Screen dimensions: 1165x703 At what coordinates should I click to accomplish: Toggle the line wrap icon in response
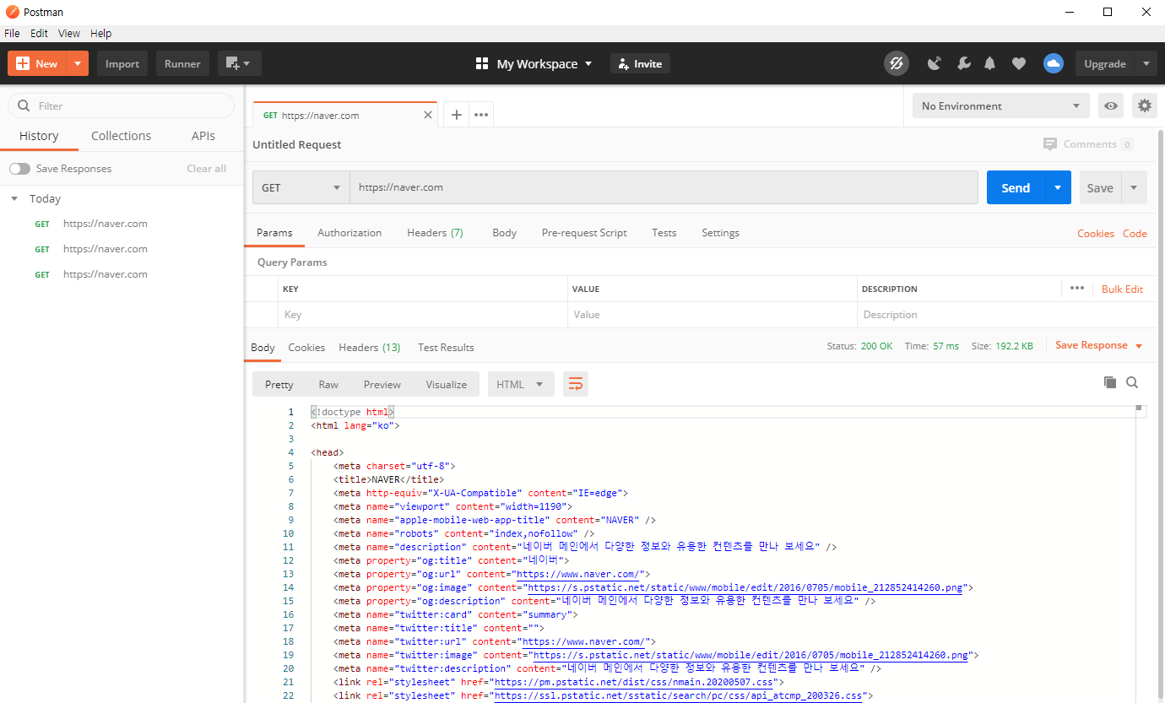click(x=576, y=384)
